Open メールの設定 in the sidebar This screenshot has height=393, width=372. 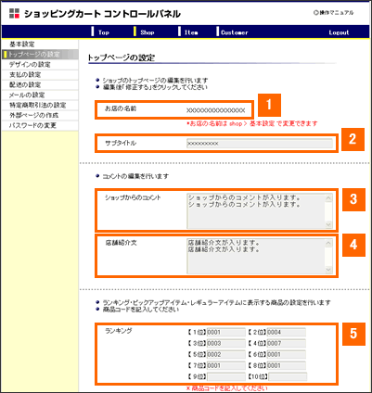(40, 95)
